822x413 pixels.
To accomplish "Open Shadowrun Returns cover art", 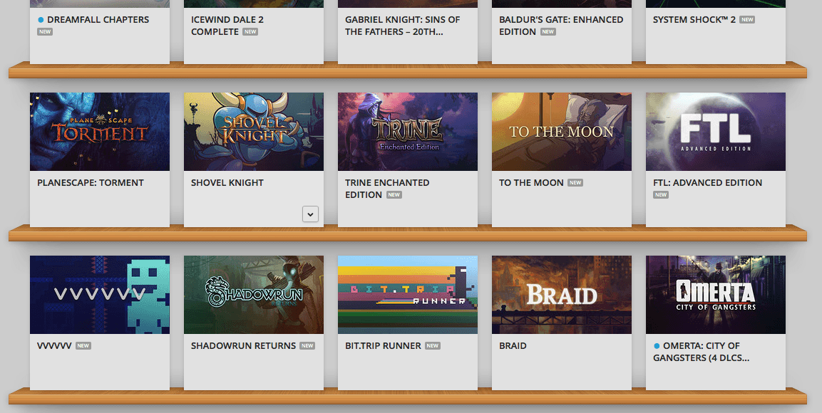I will tap(254, 295).
